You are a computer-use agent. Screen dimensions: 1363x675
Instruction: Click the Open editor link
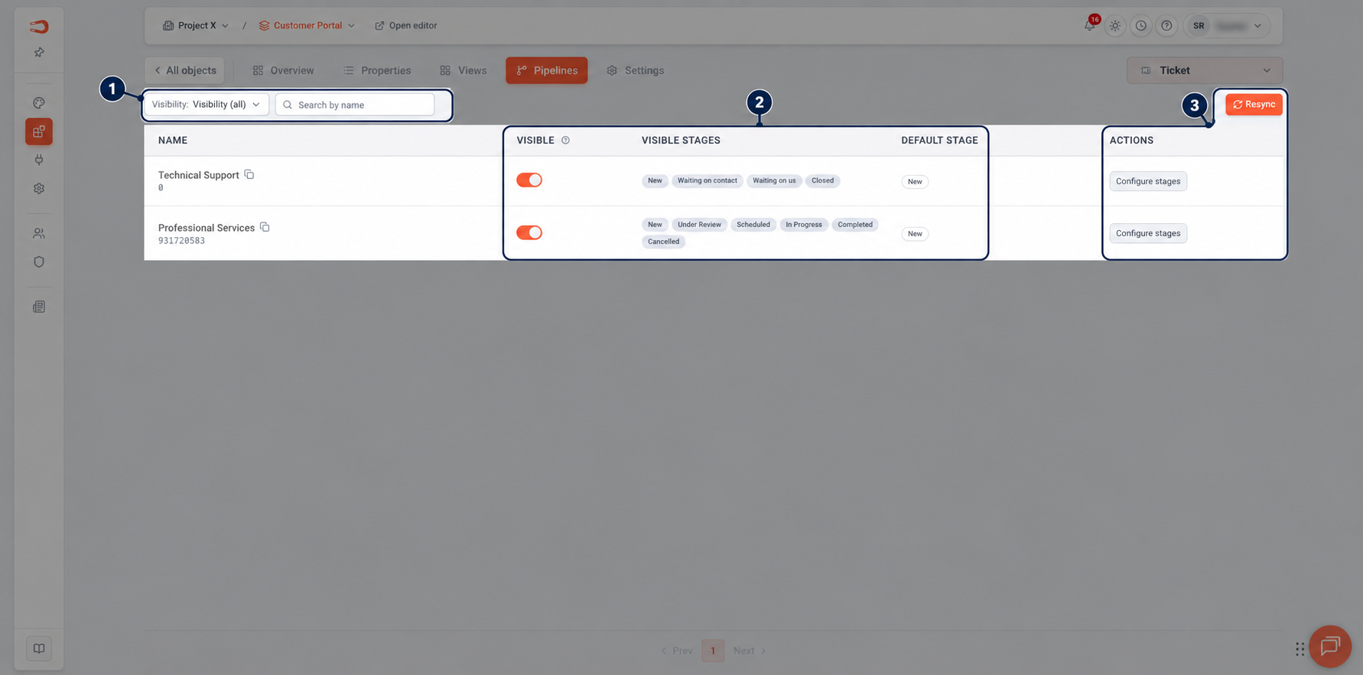point(406,25)
